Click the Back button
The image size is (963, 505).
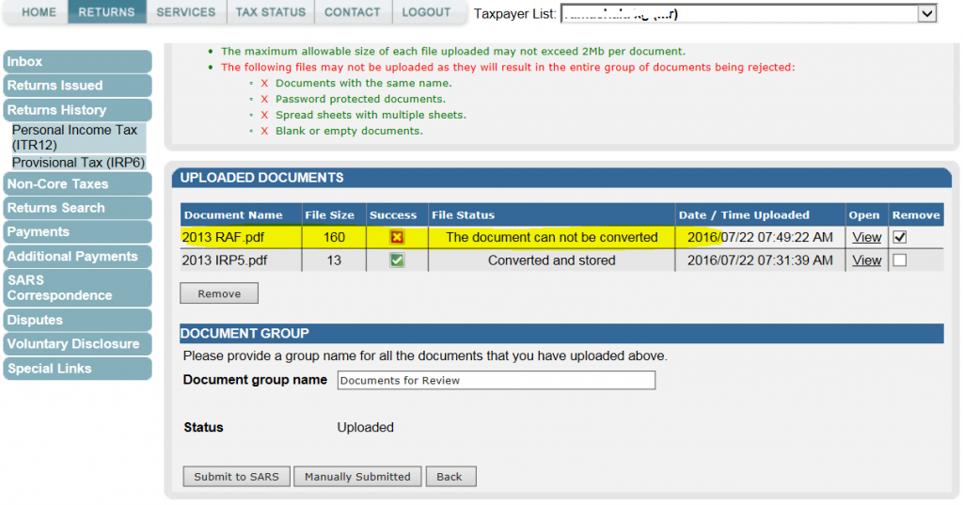(450, 477)
